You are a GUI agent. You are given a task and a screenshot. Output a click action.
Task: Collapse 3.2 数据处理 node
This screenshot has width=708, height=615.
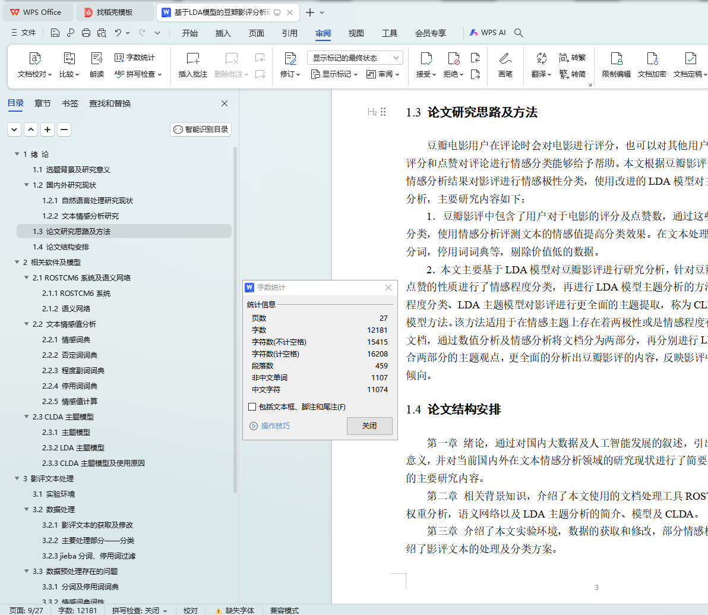pyautogui.click(x=26, y=509)
